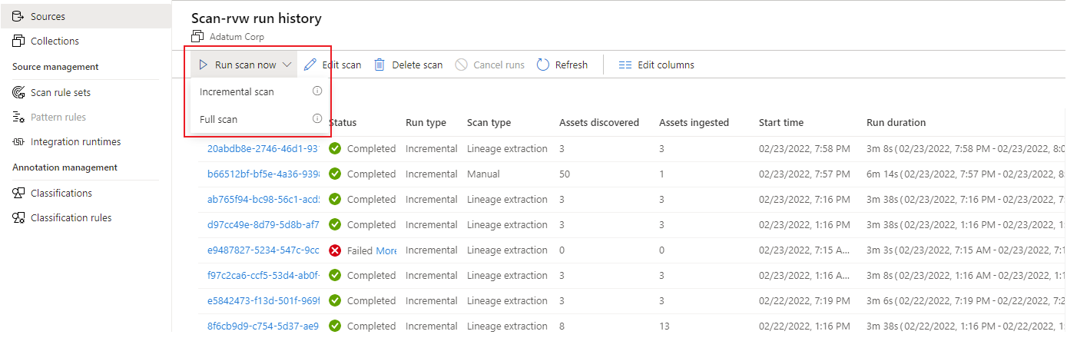This screenshot has height=338, width=1067.
Task: Click the Sources icon in sidebar
Action: point(18,16)
